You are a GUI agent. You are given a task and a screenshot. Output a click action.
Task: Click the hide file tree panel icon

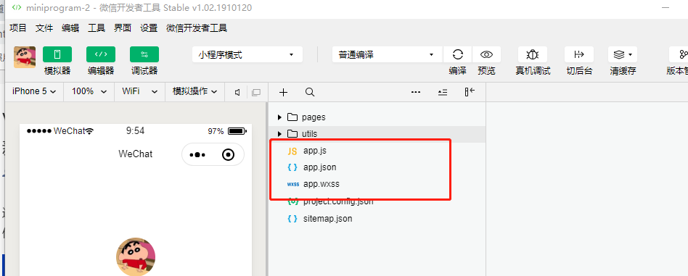pos(470,92)
